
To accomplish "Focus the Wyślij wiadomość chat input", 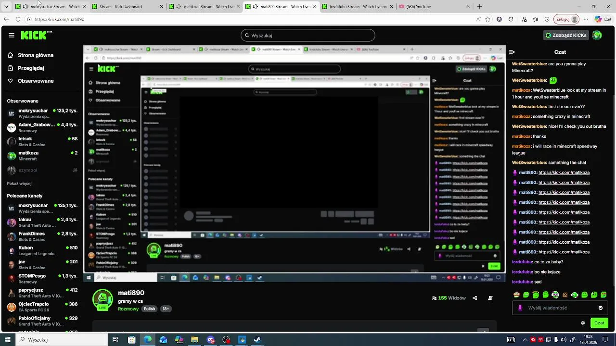I will (x=560, y=308).
